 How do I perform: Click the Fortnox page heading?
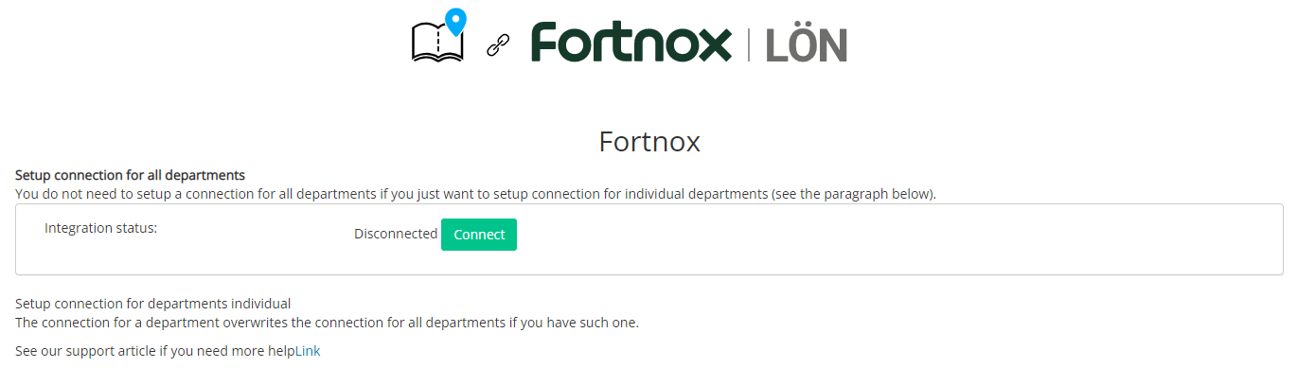(649, 142)
